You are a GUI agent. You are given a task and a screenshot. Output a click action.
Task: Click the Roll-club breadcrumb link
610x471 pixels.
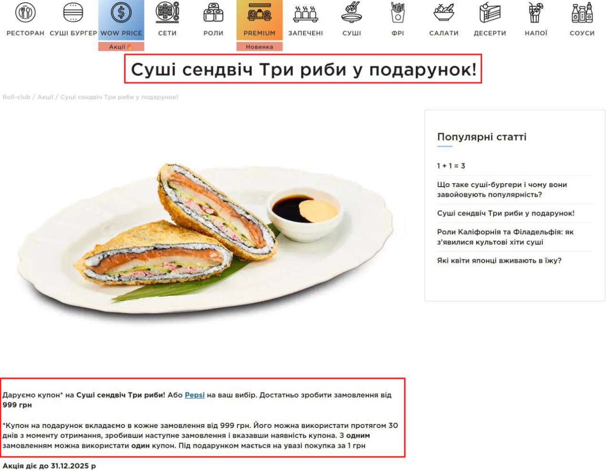click(16, 97)
